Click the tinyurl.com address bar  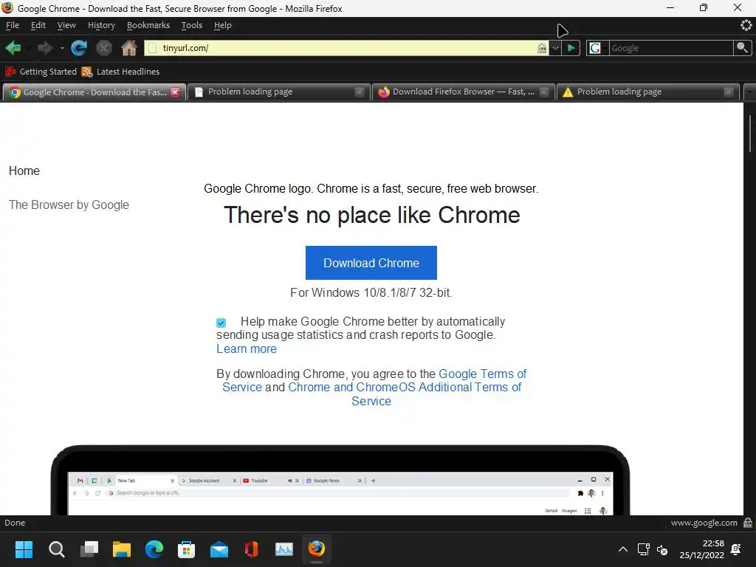pyautogui.click(x=346, y=48)
